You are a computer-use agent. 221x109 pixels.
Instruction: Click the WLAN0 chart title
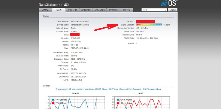(x=76, y=93)
